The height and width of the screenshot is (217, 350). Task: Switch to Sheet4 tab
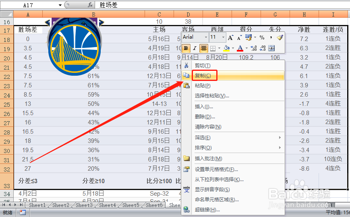108,205
